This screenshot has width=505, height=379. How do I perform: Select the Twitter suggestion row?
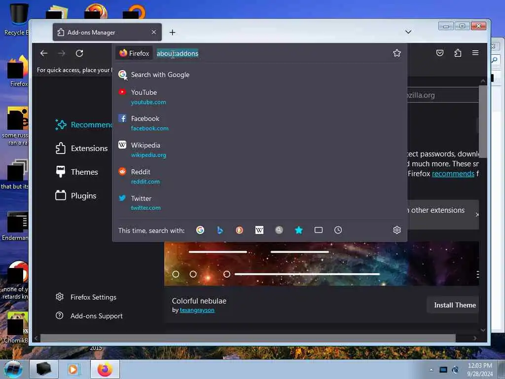click(259, 203)
